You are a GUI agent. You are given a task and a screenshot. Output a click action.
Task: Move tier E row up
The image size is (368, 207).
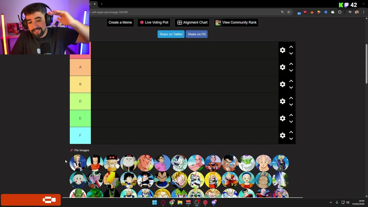click(291, 115)
